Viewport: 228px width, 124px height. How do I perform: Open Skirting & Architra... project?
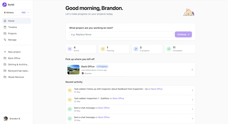17,64
